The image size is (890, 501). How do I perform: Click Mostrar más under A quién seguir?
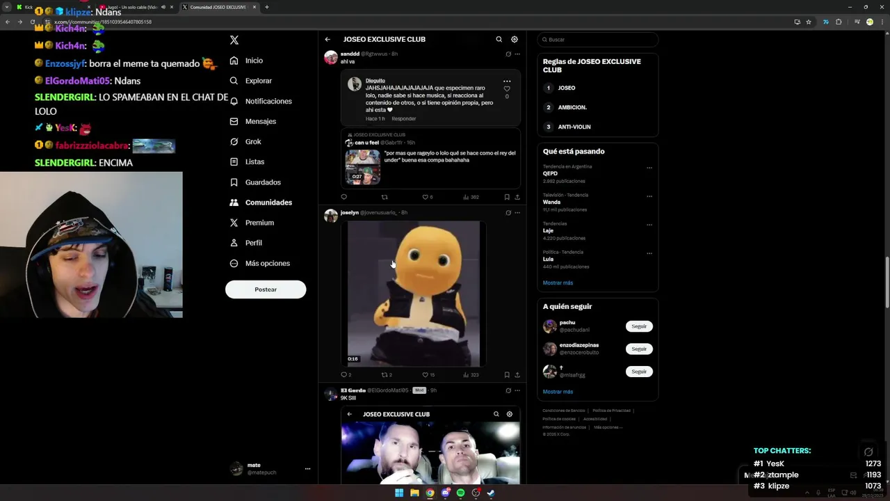coord(558,392)
